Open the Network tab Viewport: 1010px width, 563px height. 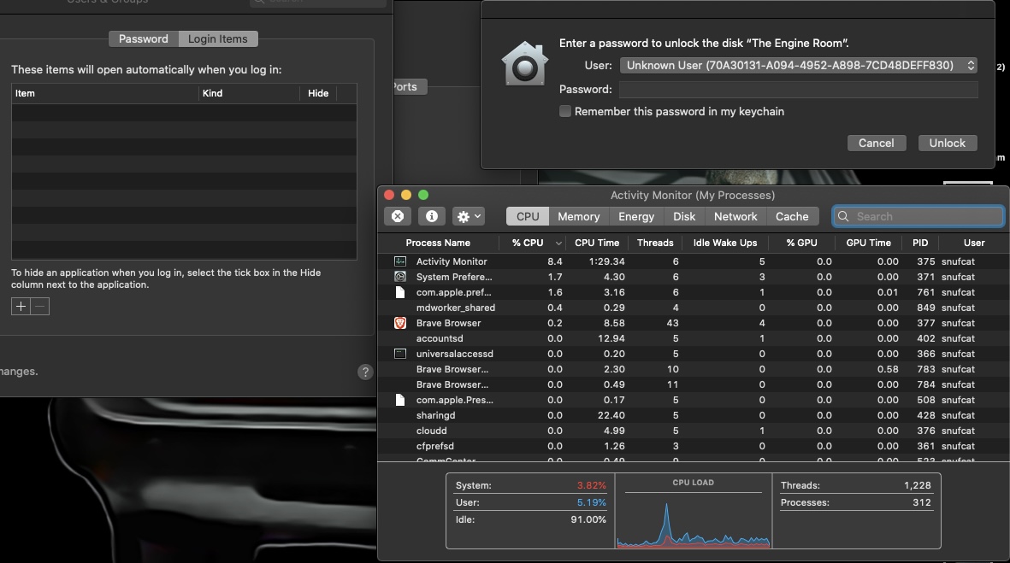pos(735,216)
